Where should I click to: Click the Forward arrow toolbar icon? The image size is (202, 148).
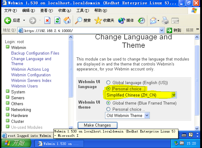pyautogui.click(x=32, y=20)
